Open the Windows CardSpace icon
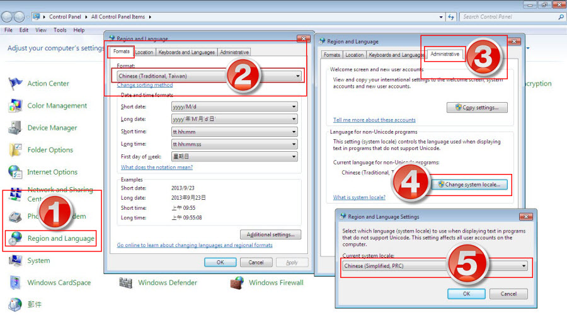Screen dimensions: 567x322 [x=16, y=282]
